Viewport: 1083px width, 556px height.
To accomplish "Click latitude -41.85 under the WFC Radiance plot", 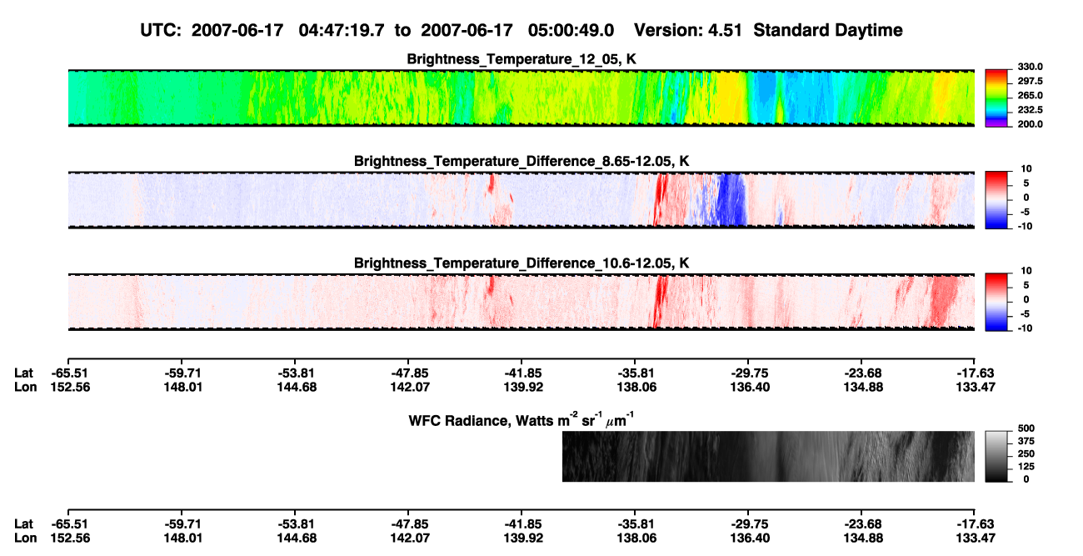I will coord(521,524).
